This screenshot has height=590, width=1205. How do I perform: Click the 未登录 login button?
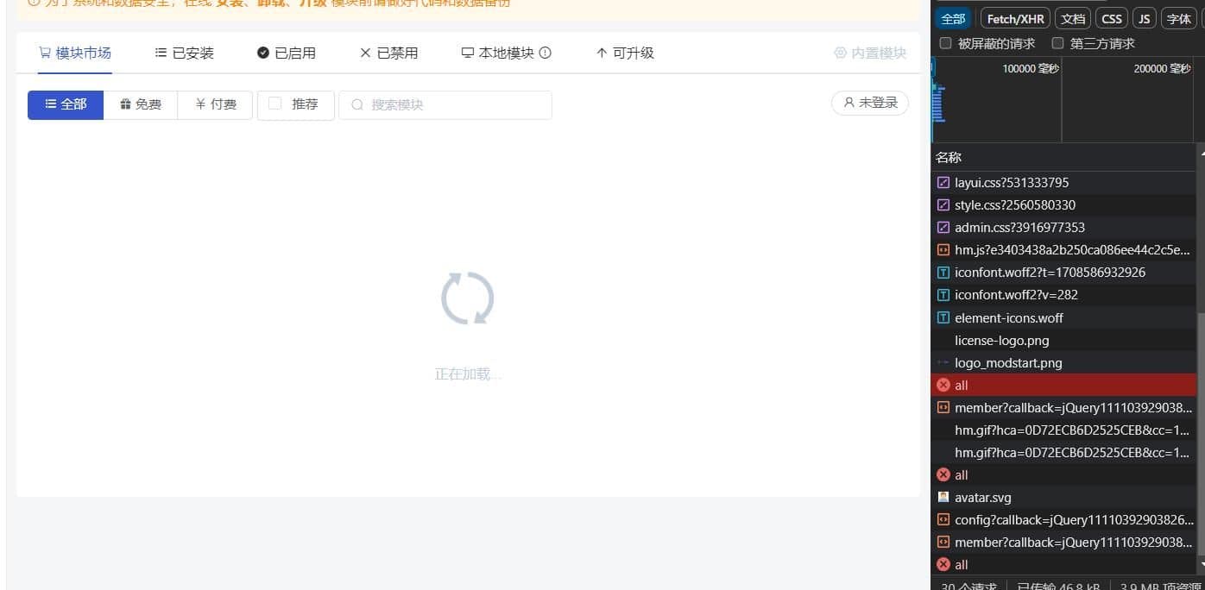(x=870, y=103)
